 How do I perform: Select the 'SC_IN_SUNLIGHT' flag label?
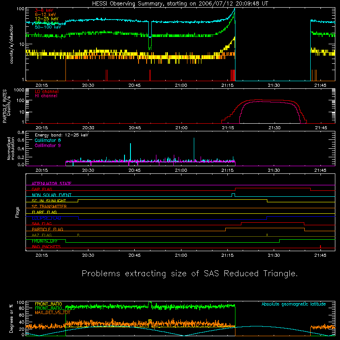click(x=49, y=201)
